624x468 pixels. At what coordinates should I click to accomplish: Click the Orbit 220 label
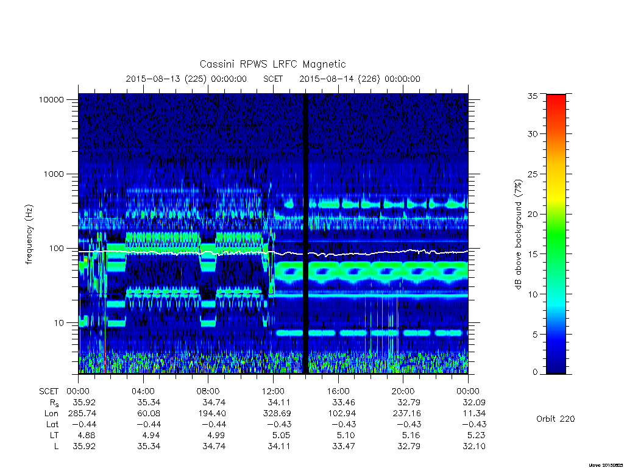(556, 419)
